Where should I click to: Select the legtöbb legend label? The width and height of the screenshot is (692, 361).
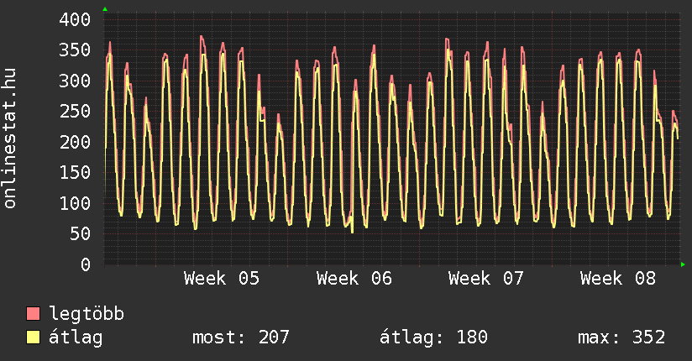pyautogui.click(x=87, y=314)
